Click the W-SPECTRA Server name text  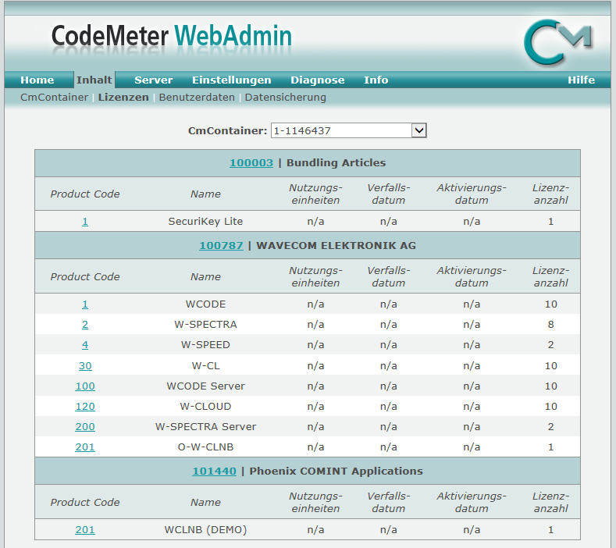(205, 427)
